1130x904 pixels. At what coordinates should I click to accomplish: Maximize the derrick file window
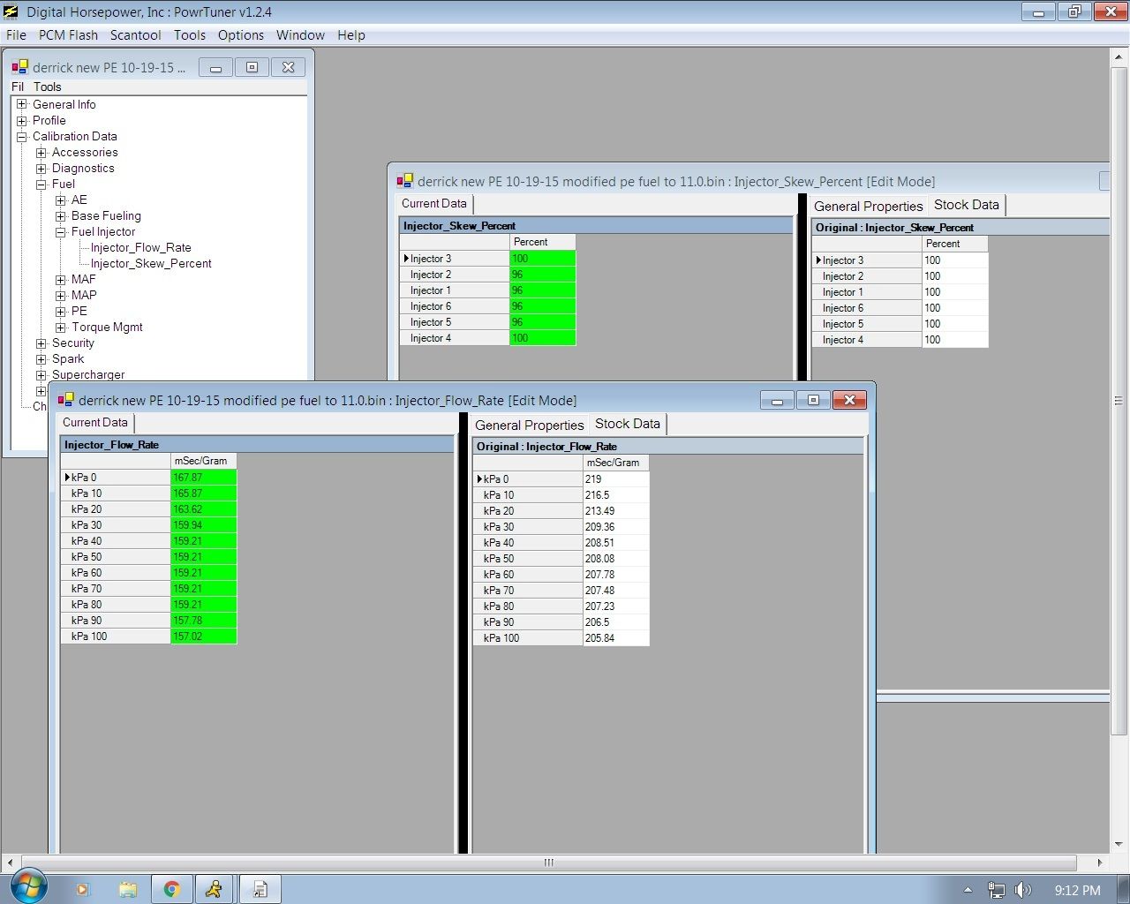[252, 67]
